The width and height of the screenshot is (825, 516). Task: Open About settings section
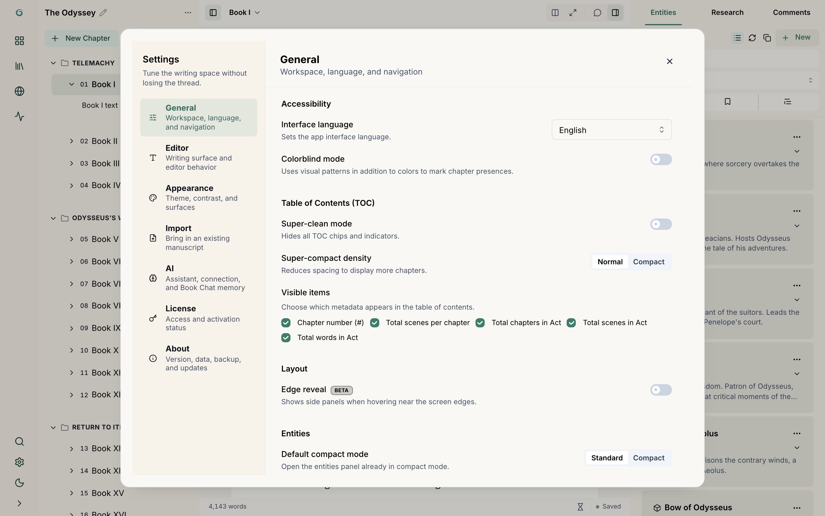(x=199, y=358)
